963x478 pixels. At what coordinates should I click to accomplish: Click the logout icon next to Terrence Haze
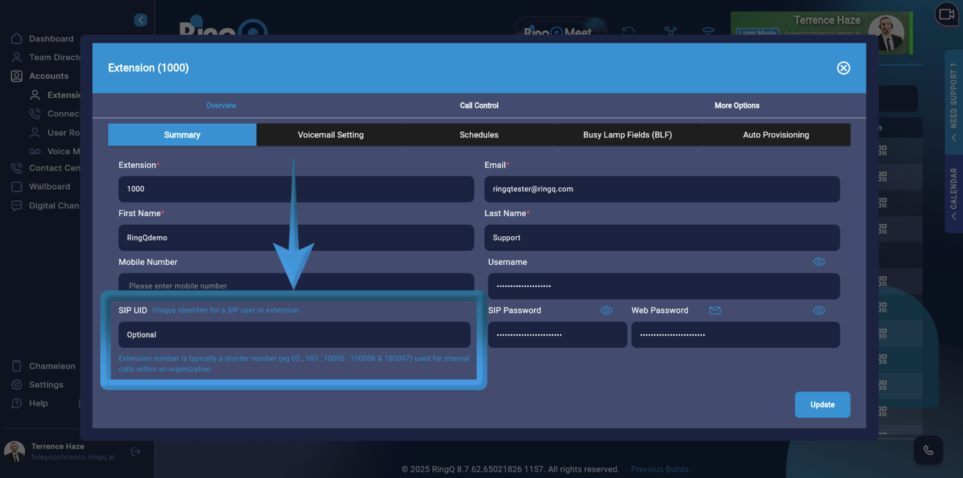[x=135, y=451]
